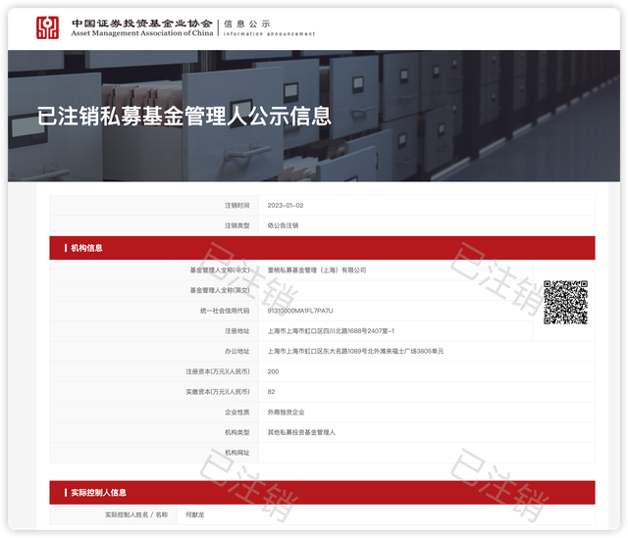Click the cancellation date 2023-01-02
This screenshot has width=628, height=538.
(286, 206)
